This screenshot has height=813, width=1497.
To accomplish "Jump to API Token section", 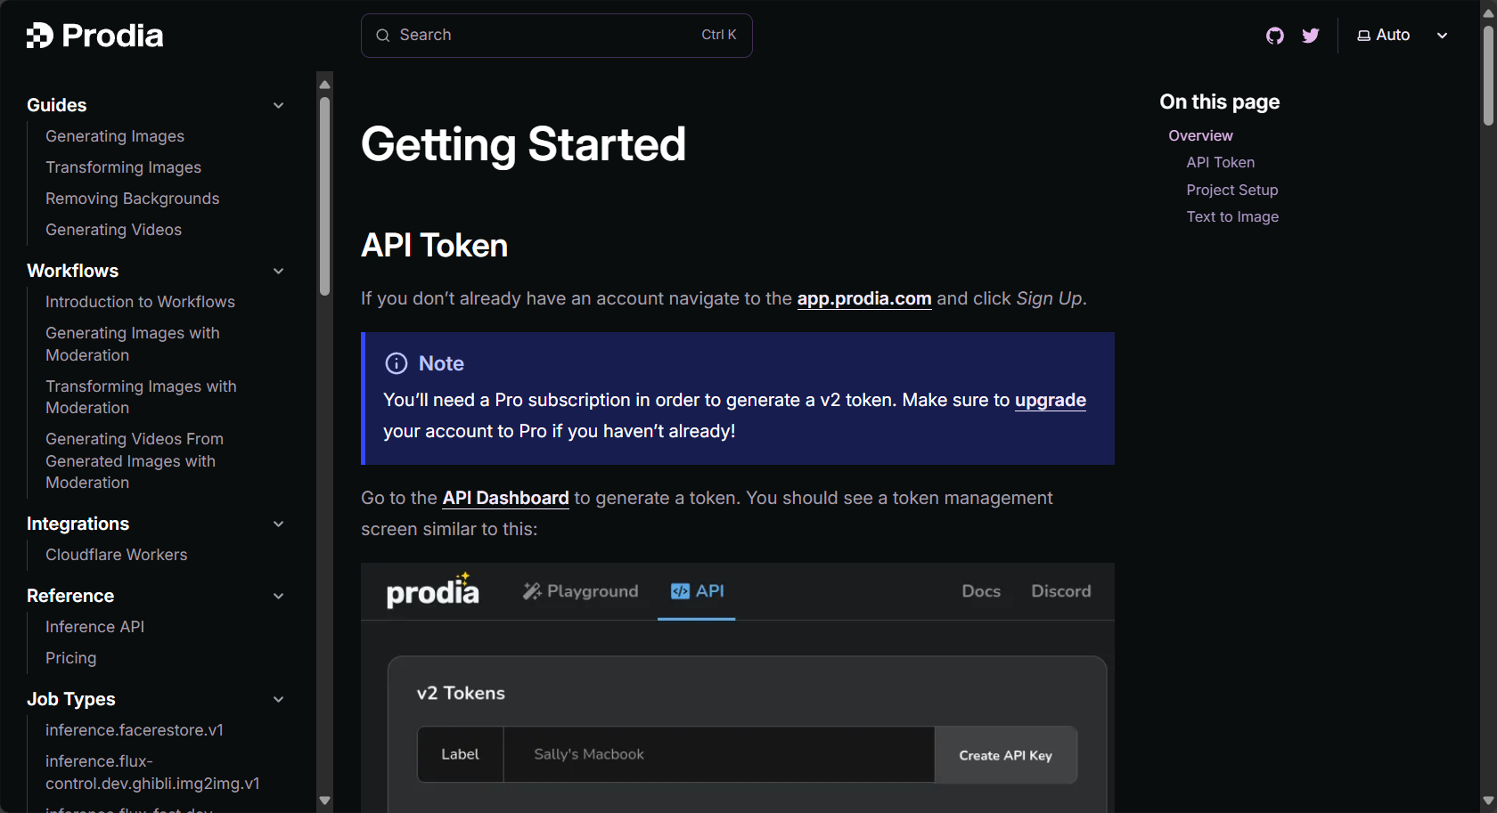I will [1220, 162].
